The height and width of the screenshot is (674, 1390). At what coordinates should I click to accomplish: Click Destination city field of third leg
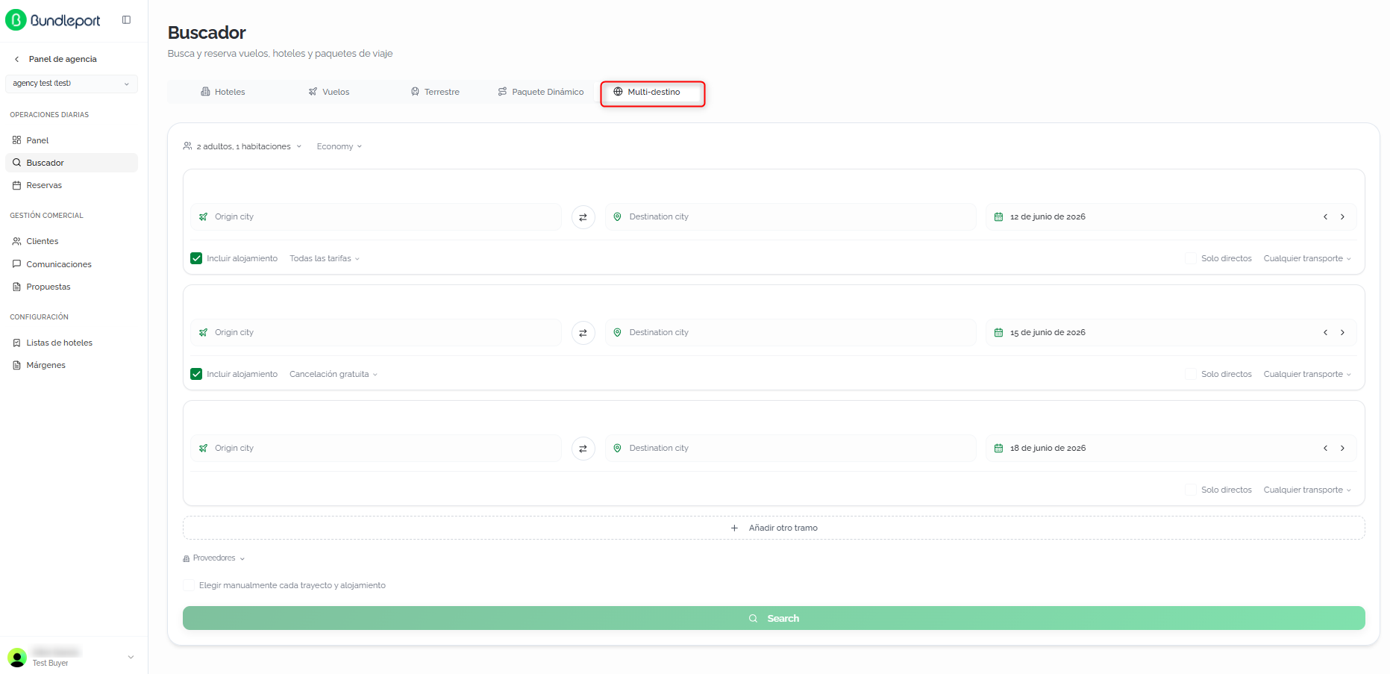(790, 448)
